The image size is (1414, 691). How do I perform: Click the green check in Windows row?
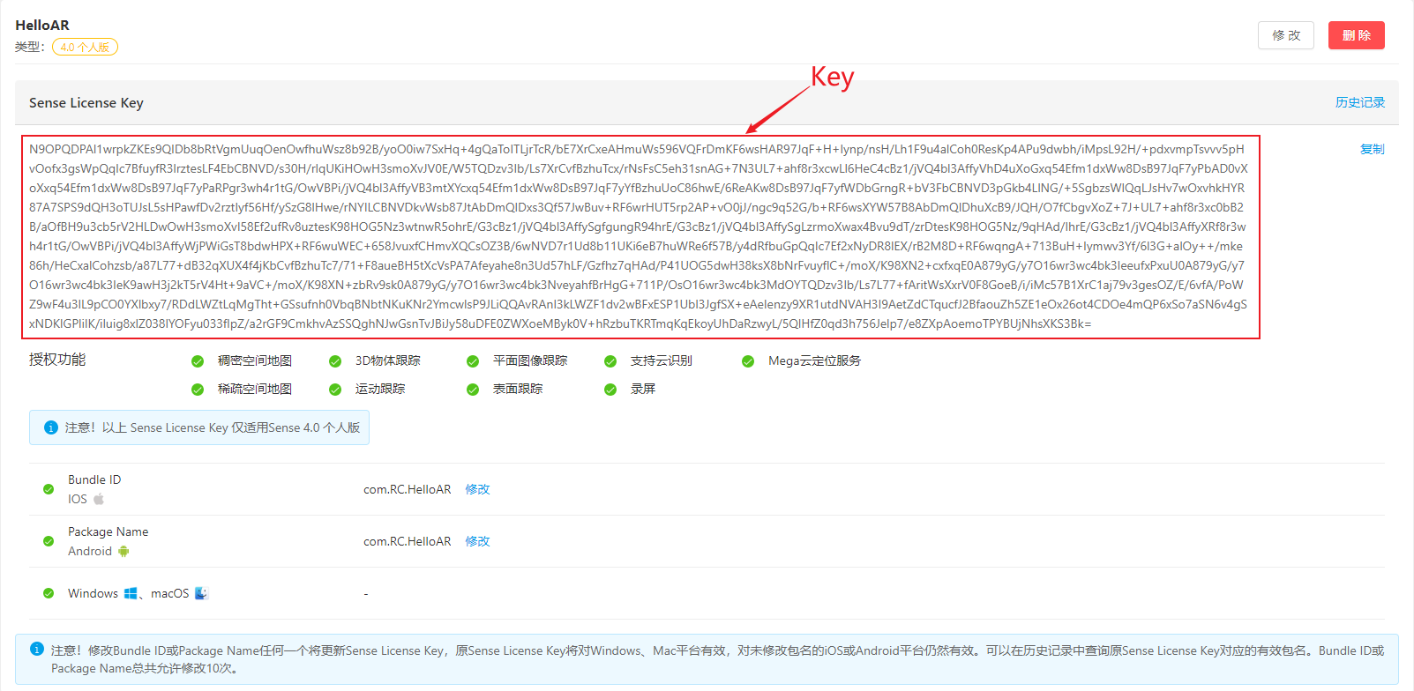pyautogui.click(x=49, y=593)
